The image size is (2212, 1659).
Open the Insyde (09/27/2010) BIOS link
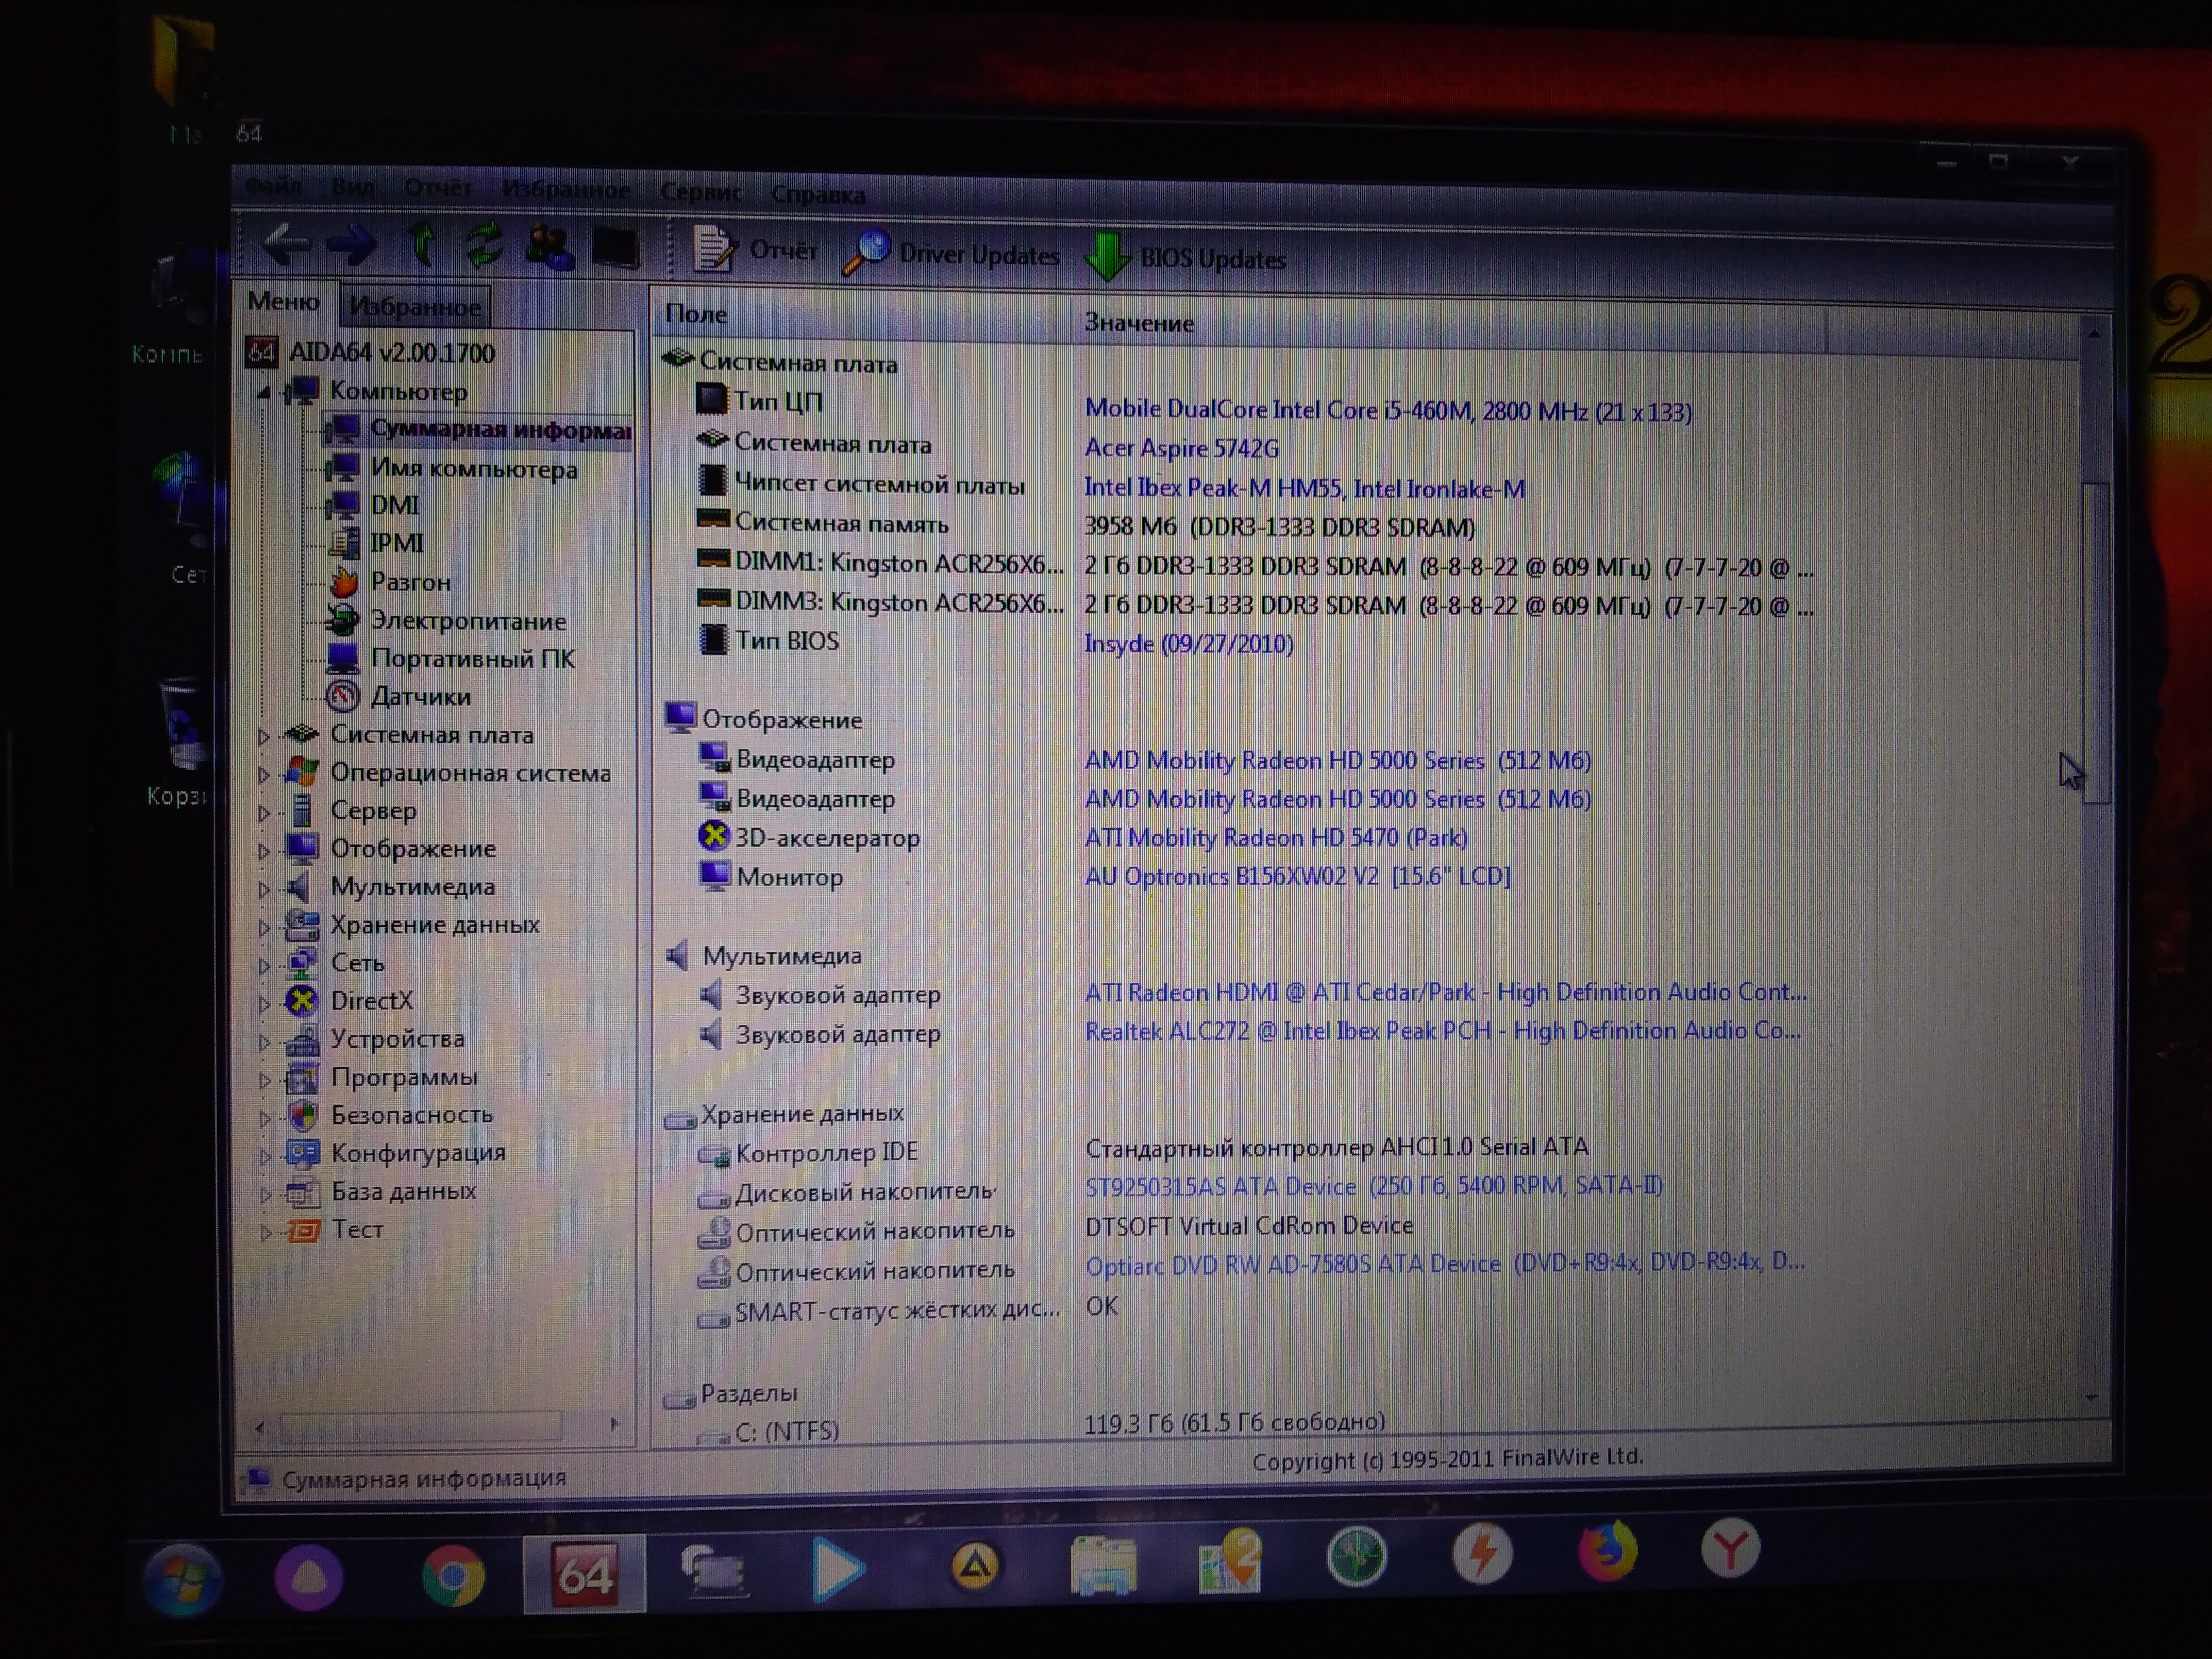click(1188, 643)
